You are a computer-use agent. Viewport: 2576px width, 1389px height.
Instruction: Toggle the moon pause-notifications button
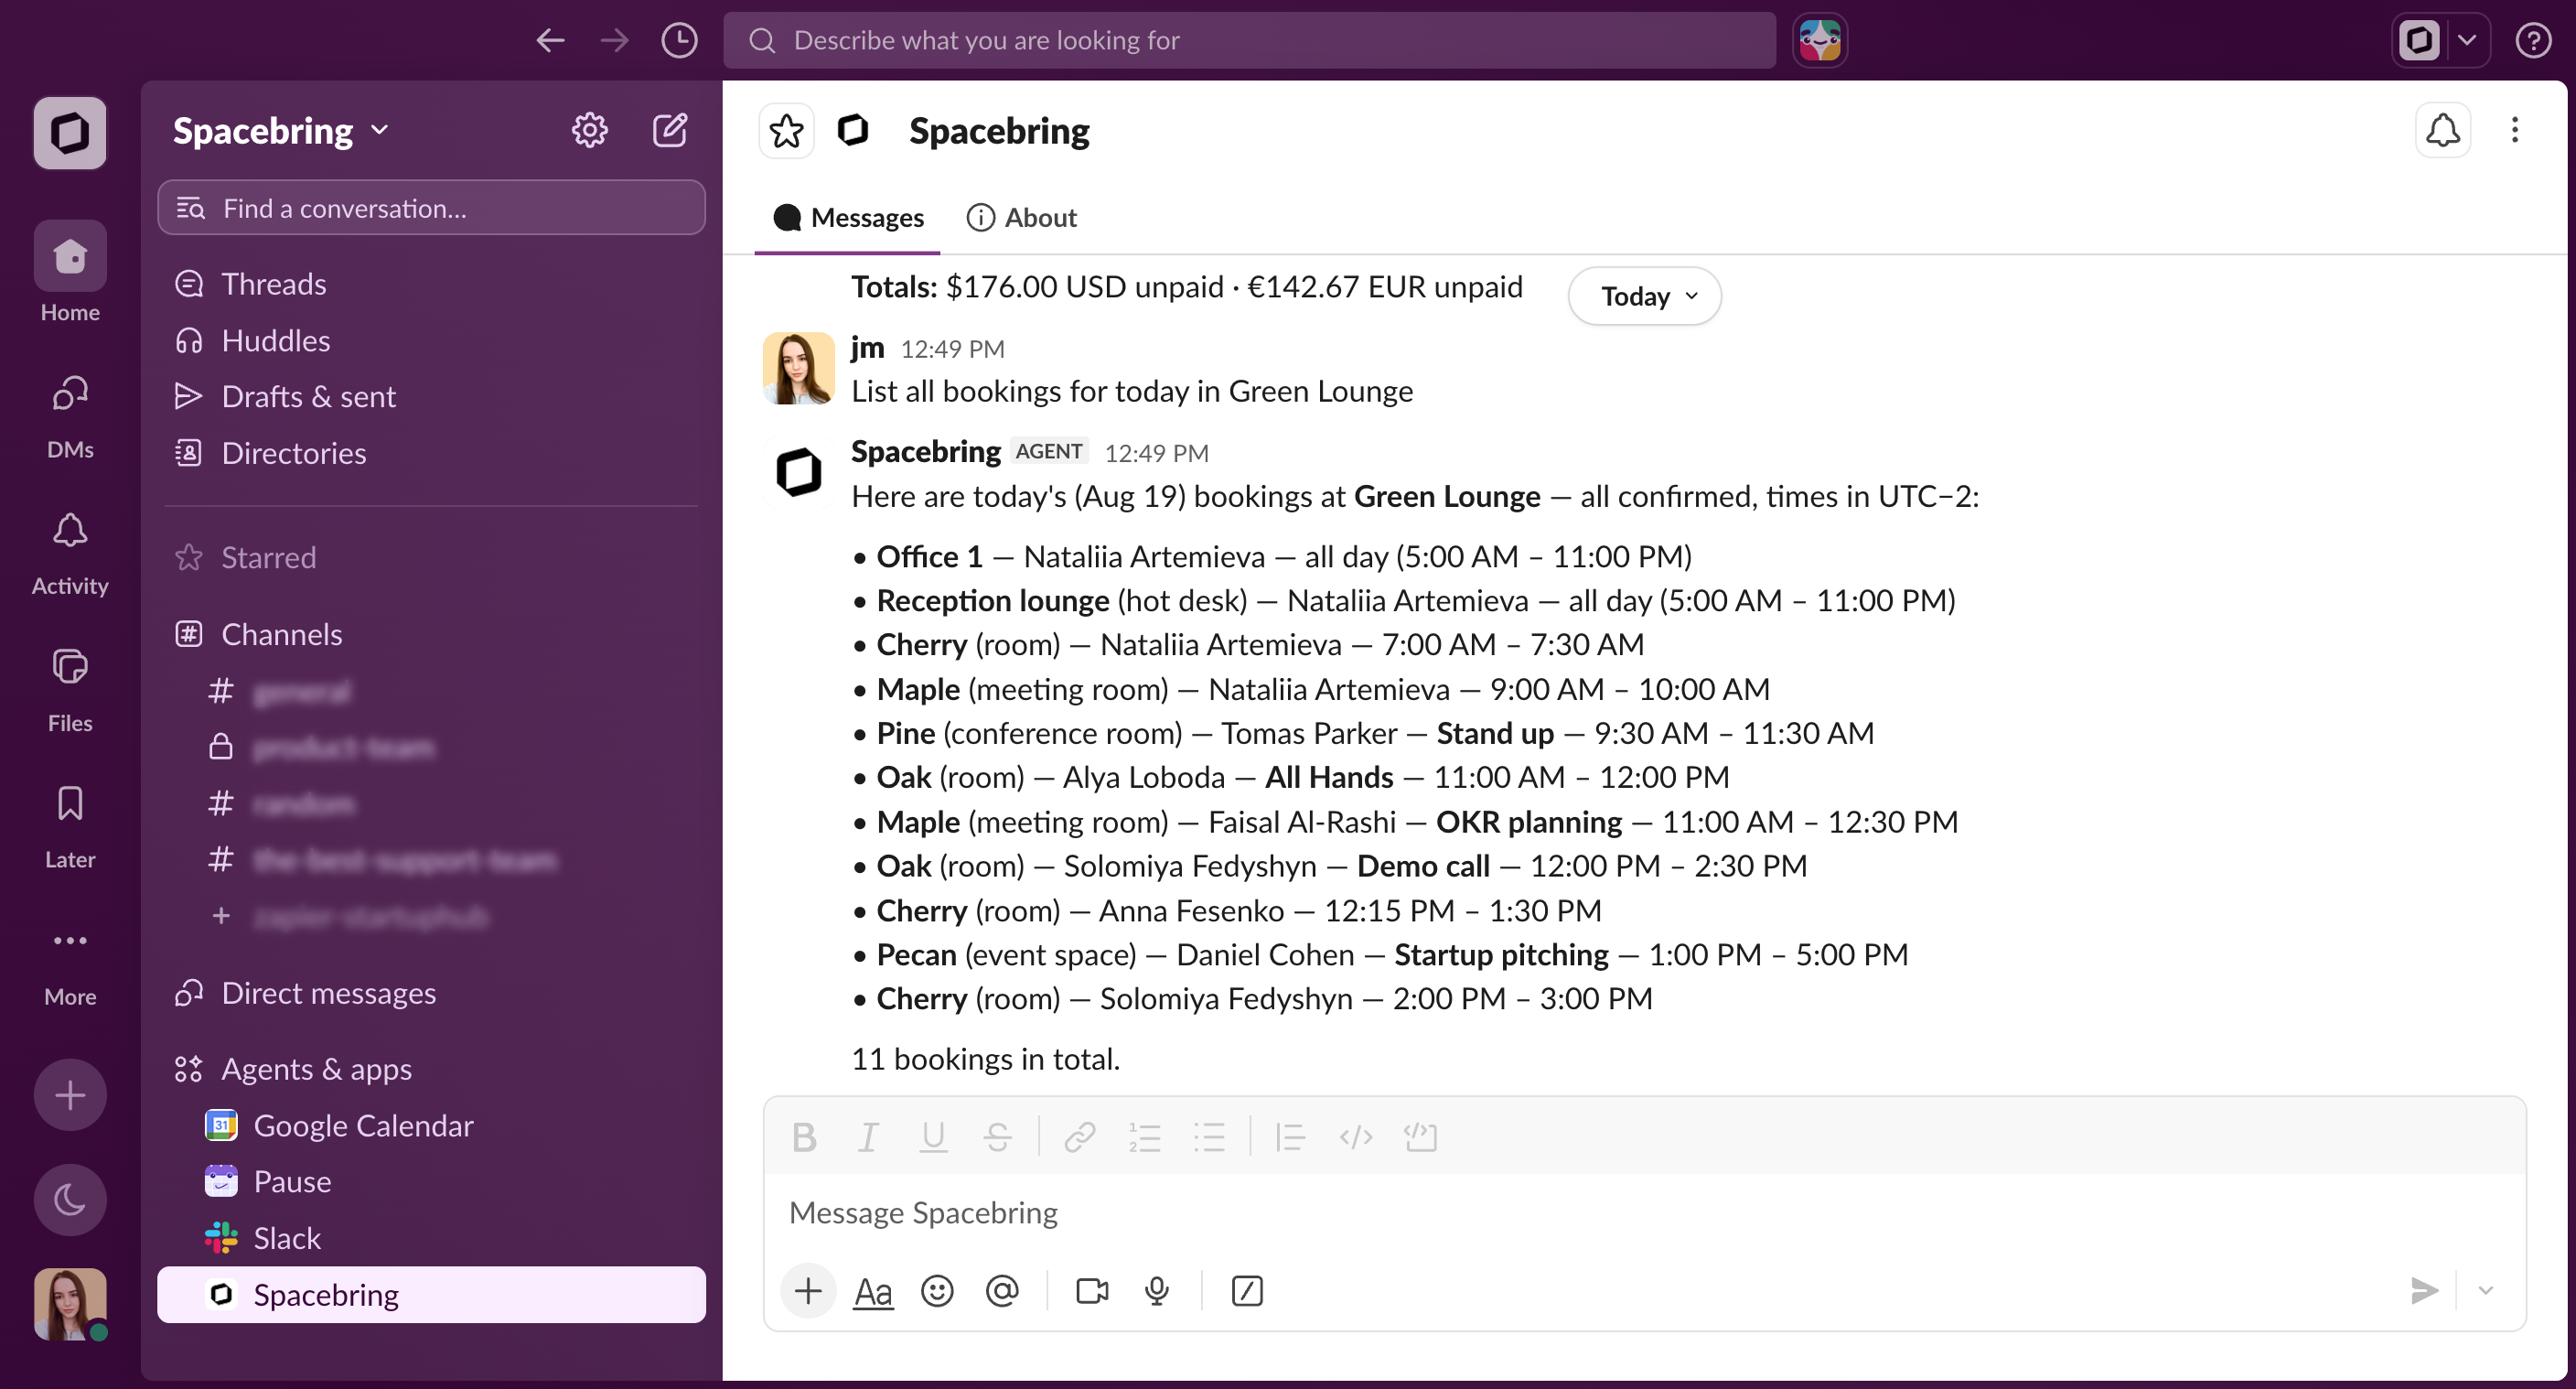[x=70, y=1199]
